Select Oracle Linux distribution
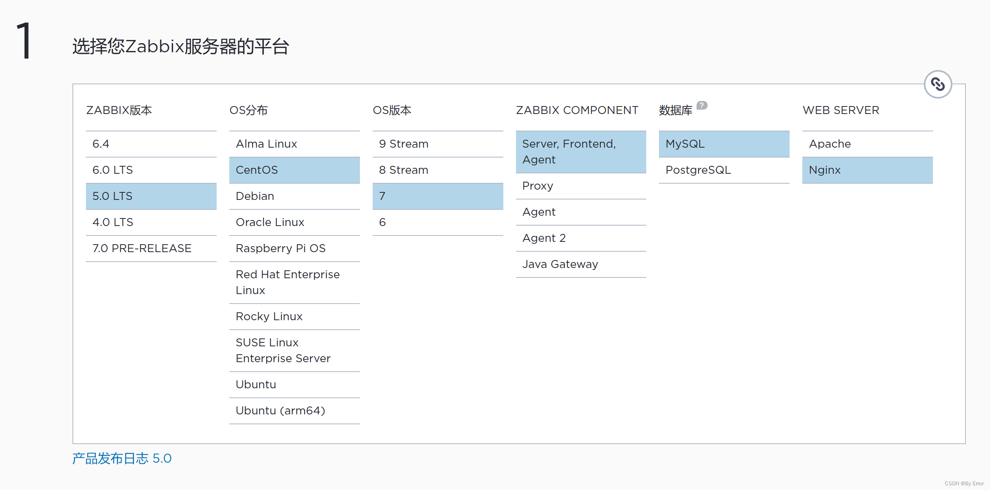Image resolution: width=990 pixels, height=490 pixels. 295,222
